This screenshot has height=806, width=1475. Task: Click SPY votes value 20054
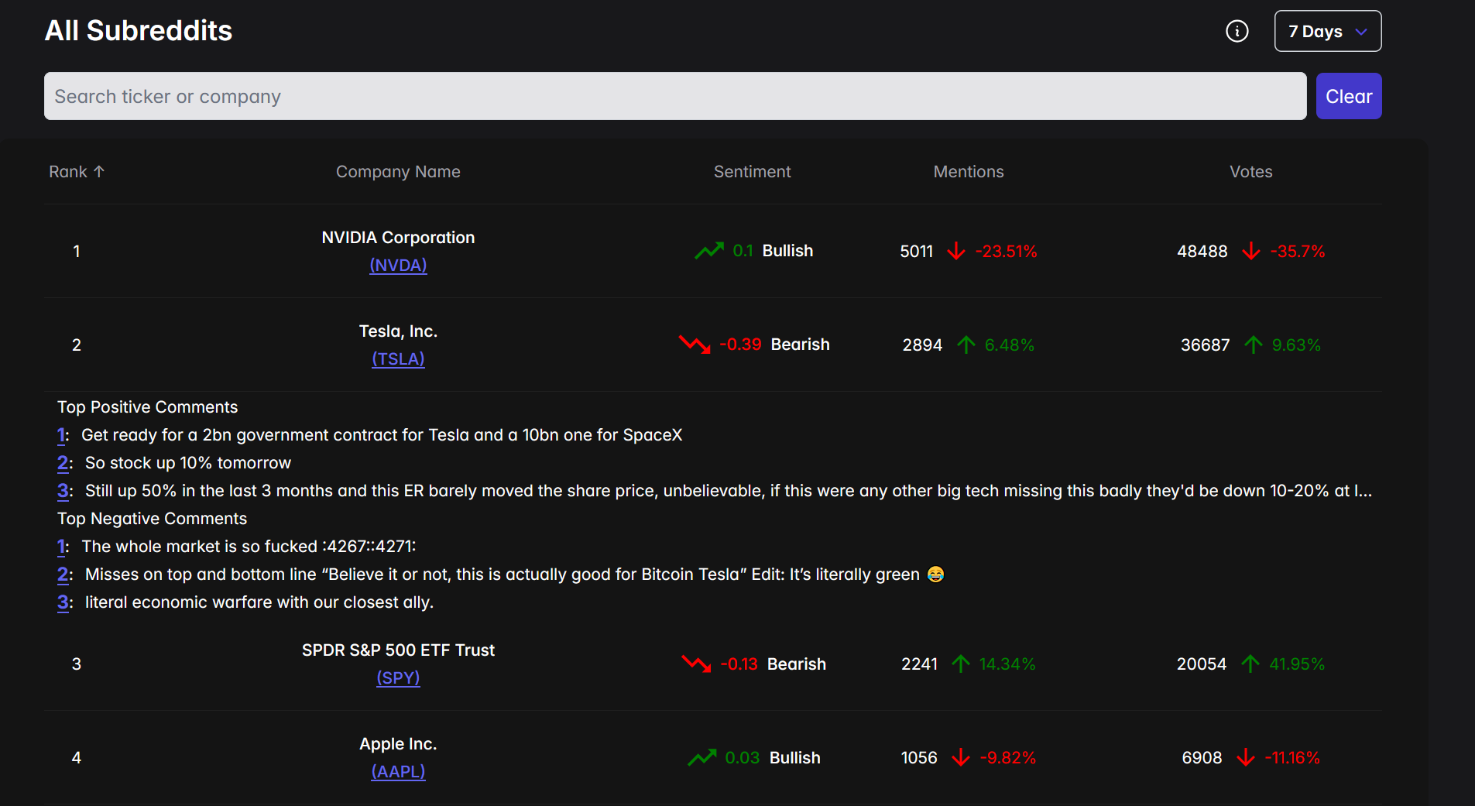click(1202, 664)
